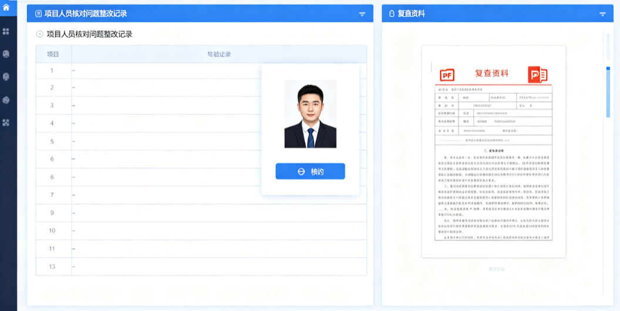The width and height of the screenshot is (620, 311).
Task: Select table row numbered 10
Action: (x=201, y=231)
